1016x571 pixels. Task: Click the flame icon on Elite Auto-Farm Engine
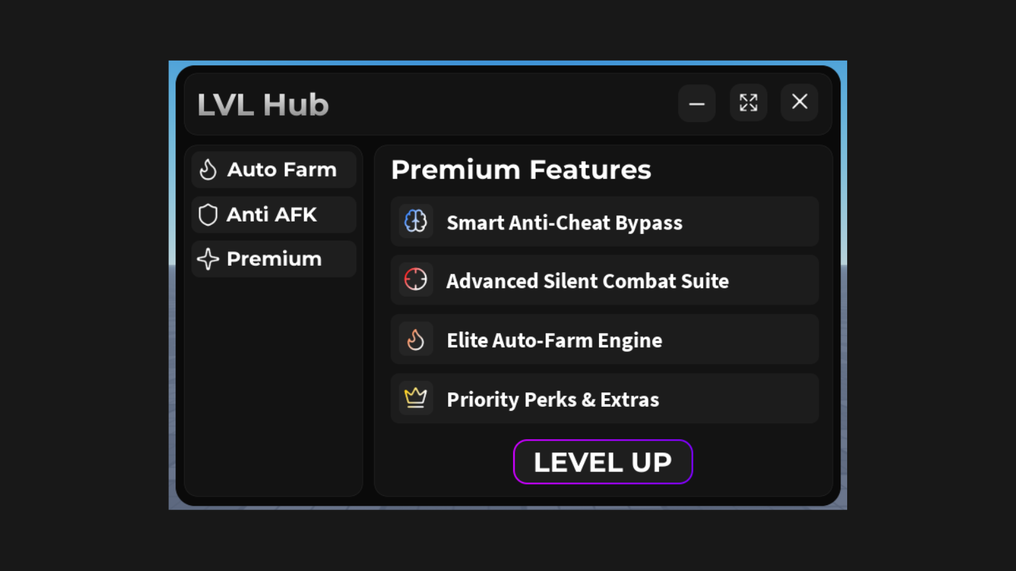coord(416,340)
